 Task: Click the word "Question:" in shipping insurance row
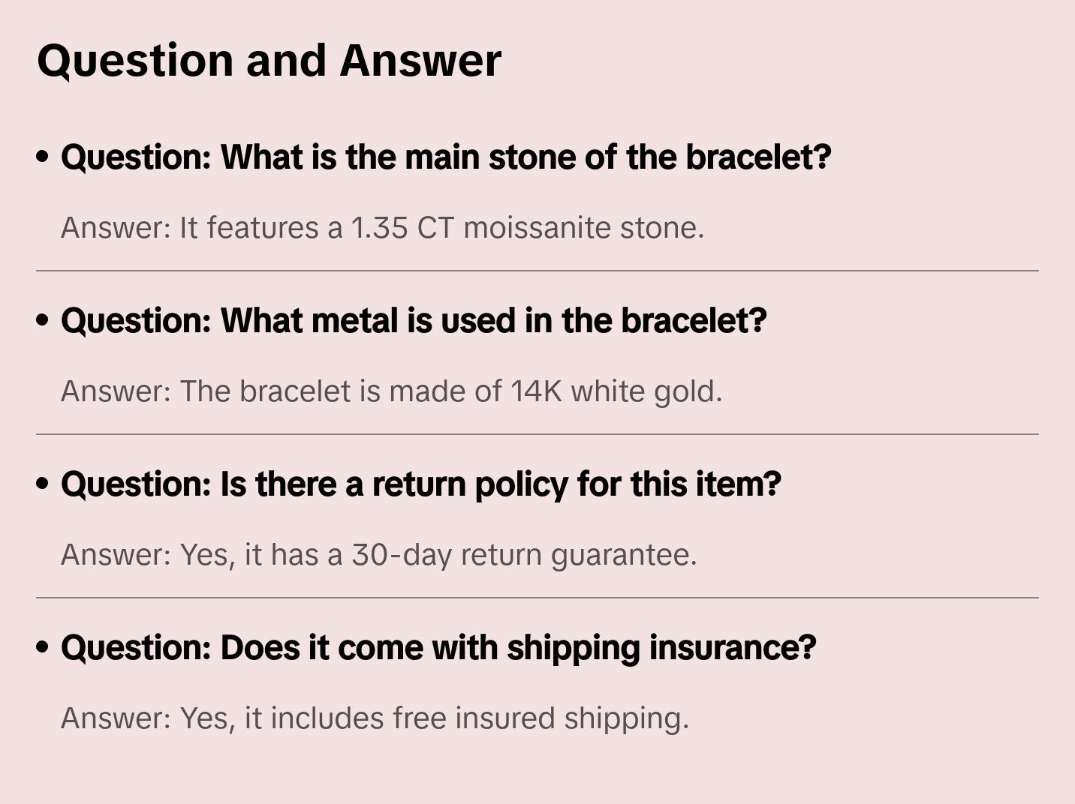pos(136,647)
